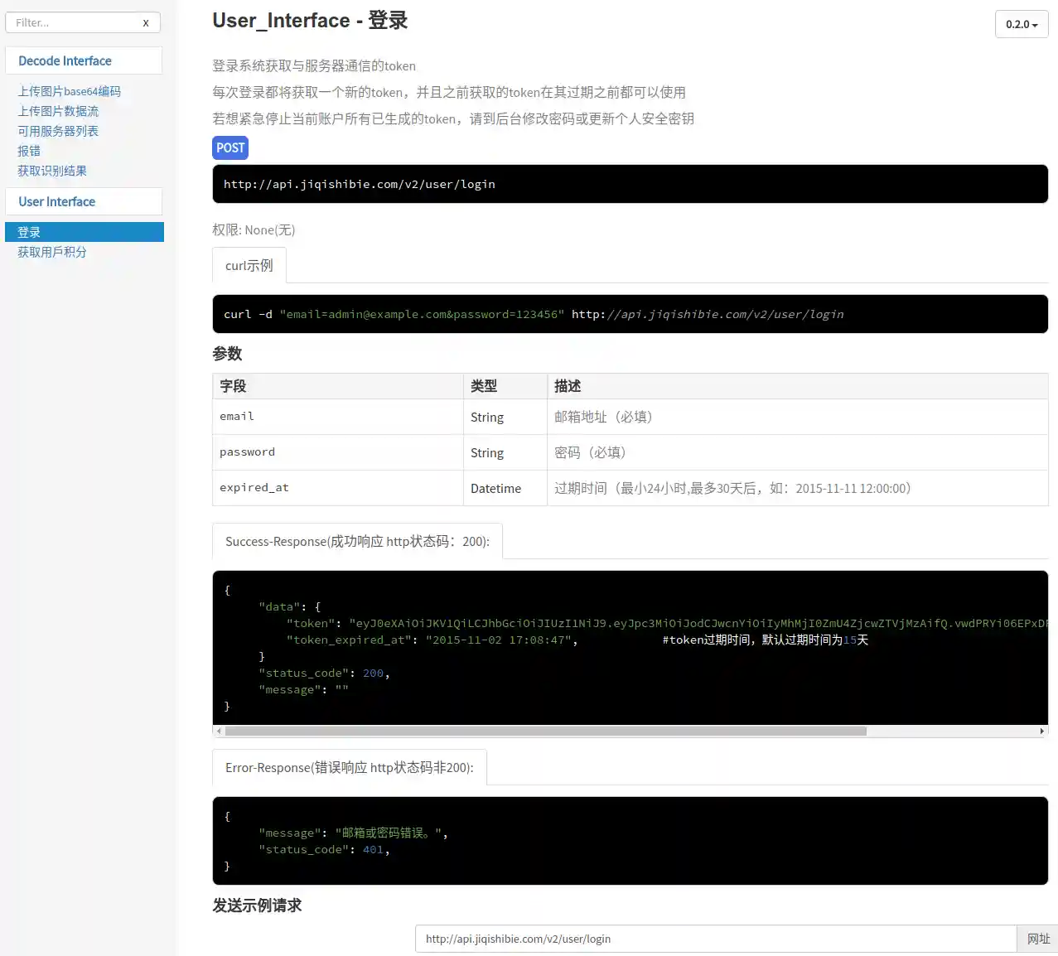Image resolution: width=1058 pixels, height=956 pixels.
Task: Click the success response horizontal scrollbar thumb
Action: click(x=545, y=731)
